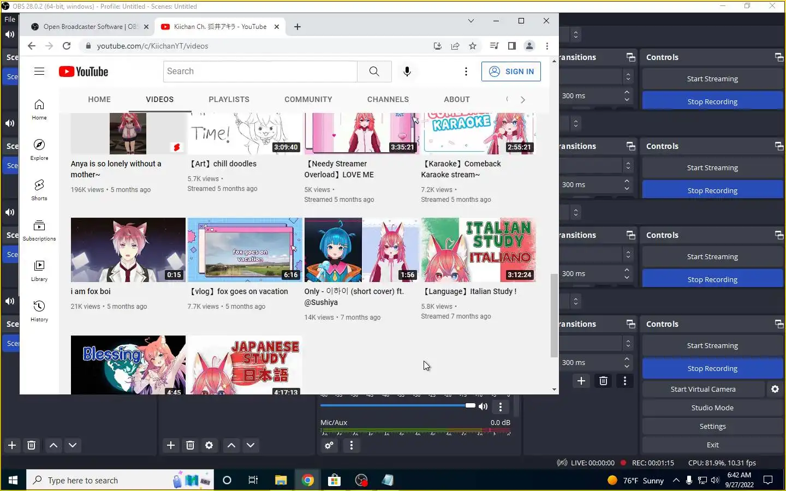Viewport: 786px width, 491px height.
Task: Open source properties gear in OBS
Action: (209, 445)
